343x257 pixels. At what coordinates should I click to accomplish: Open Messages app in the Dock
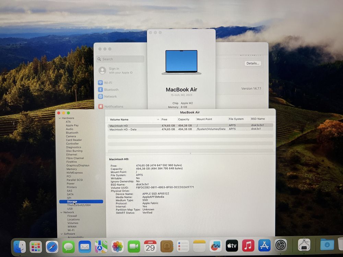pyautogui.click(x=69, y=247)
